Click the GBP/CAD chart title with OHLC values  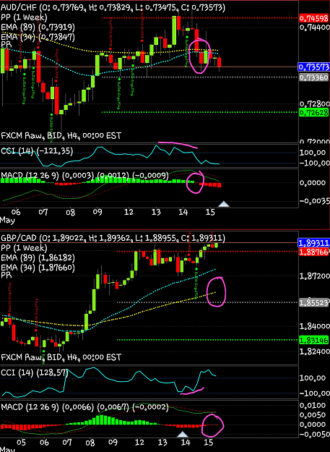(x=113, y=238)
